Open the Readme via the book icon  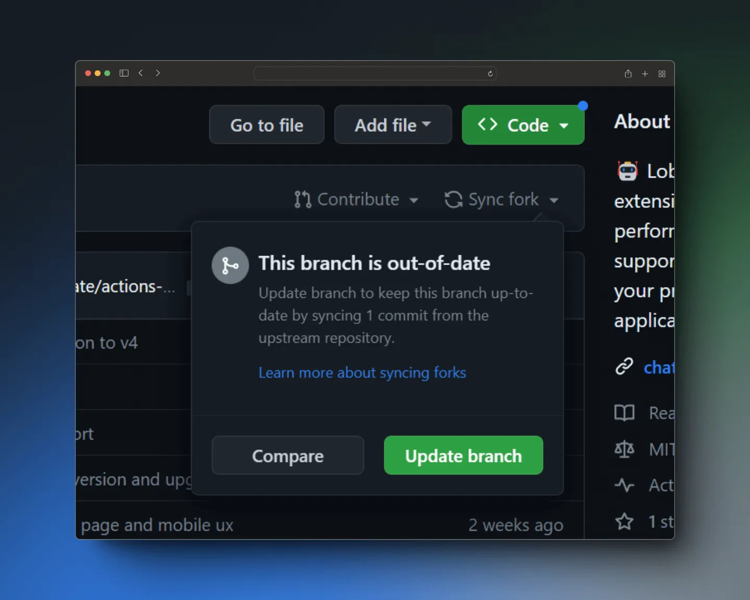coord(624,413)
